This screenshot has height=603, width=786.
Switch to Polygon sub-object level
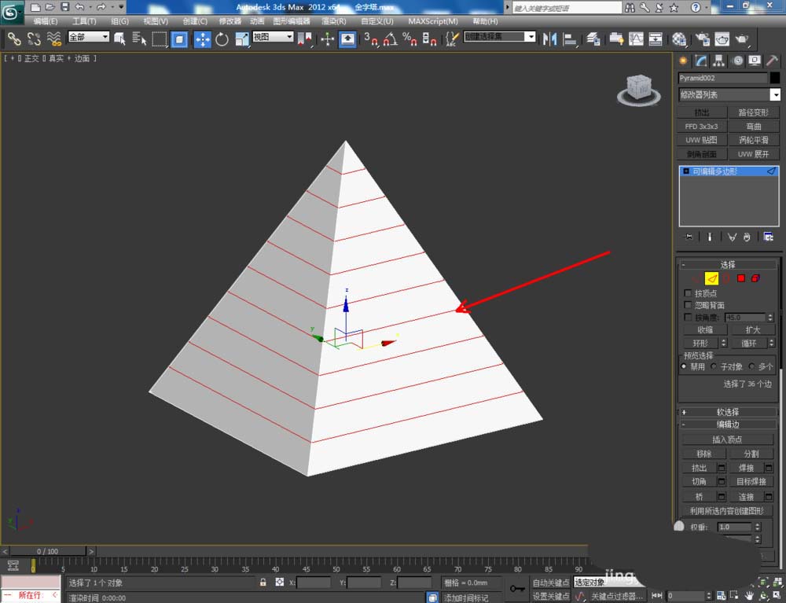coord(740,278)
